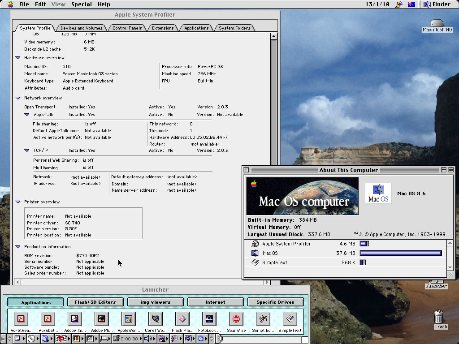
Task: Collapse the control strip with its end tab
Action: (x=219, y=339)
